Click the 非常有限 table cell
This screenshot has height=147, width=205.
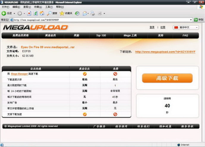click(x=115, y=91)
